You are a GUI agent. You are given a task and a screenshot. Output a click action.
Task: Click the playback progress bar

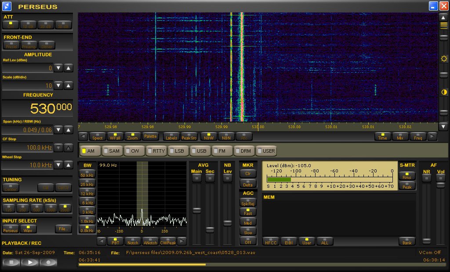tap(262, 264)
